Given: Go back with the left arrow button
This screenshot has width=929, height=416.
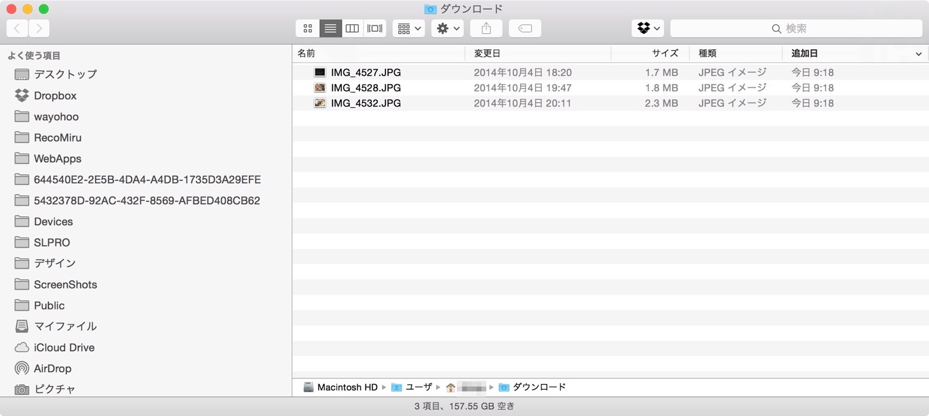Looking at the screenshot, I should tap(17, 28).
